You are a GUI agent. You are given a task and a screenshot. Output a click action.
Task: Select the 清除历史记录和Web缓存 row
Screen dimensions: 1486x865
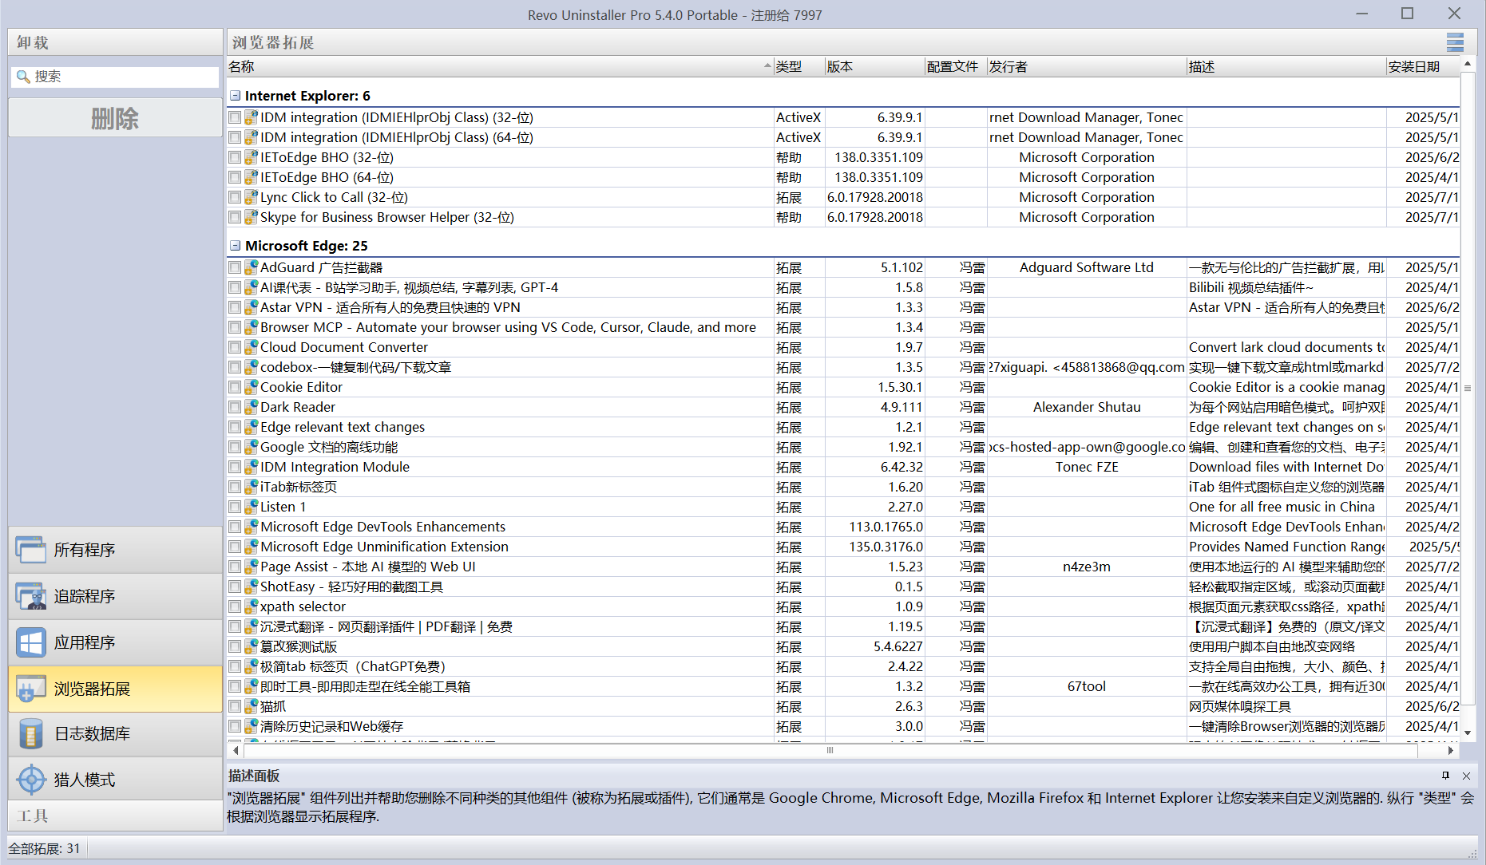click(843, 726)
